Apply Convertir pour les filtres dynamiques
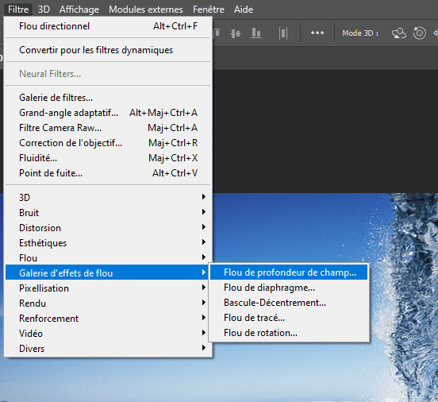The image size is (438, 402). tap(108, 50)
